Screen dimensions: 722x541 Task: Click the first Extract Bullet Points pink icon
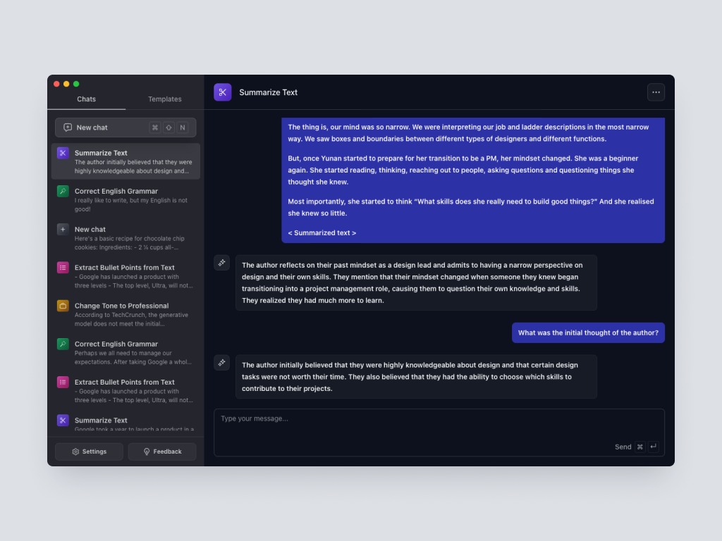[x=63, y=268]
